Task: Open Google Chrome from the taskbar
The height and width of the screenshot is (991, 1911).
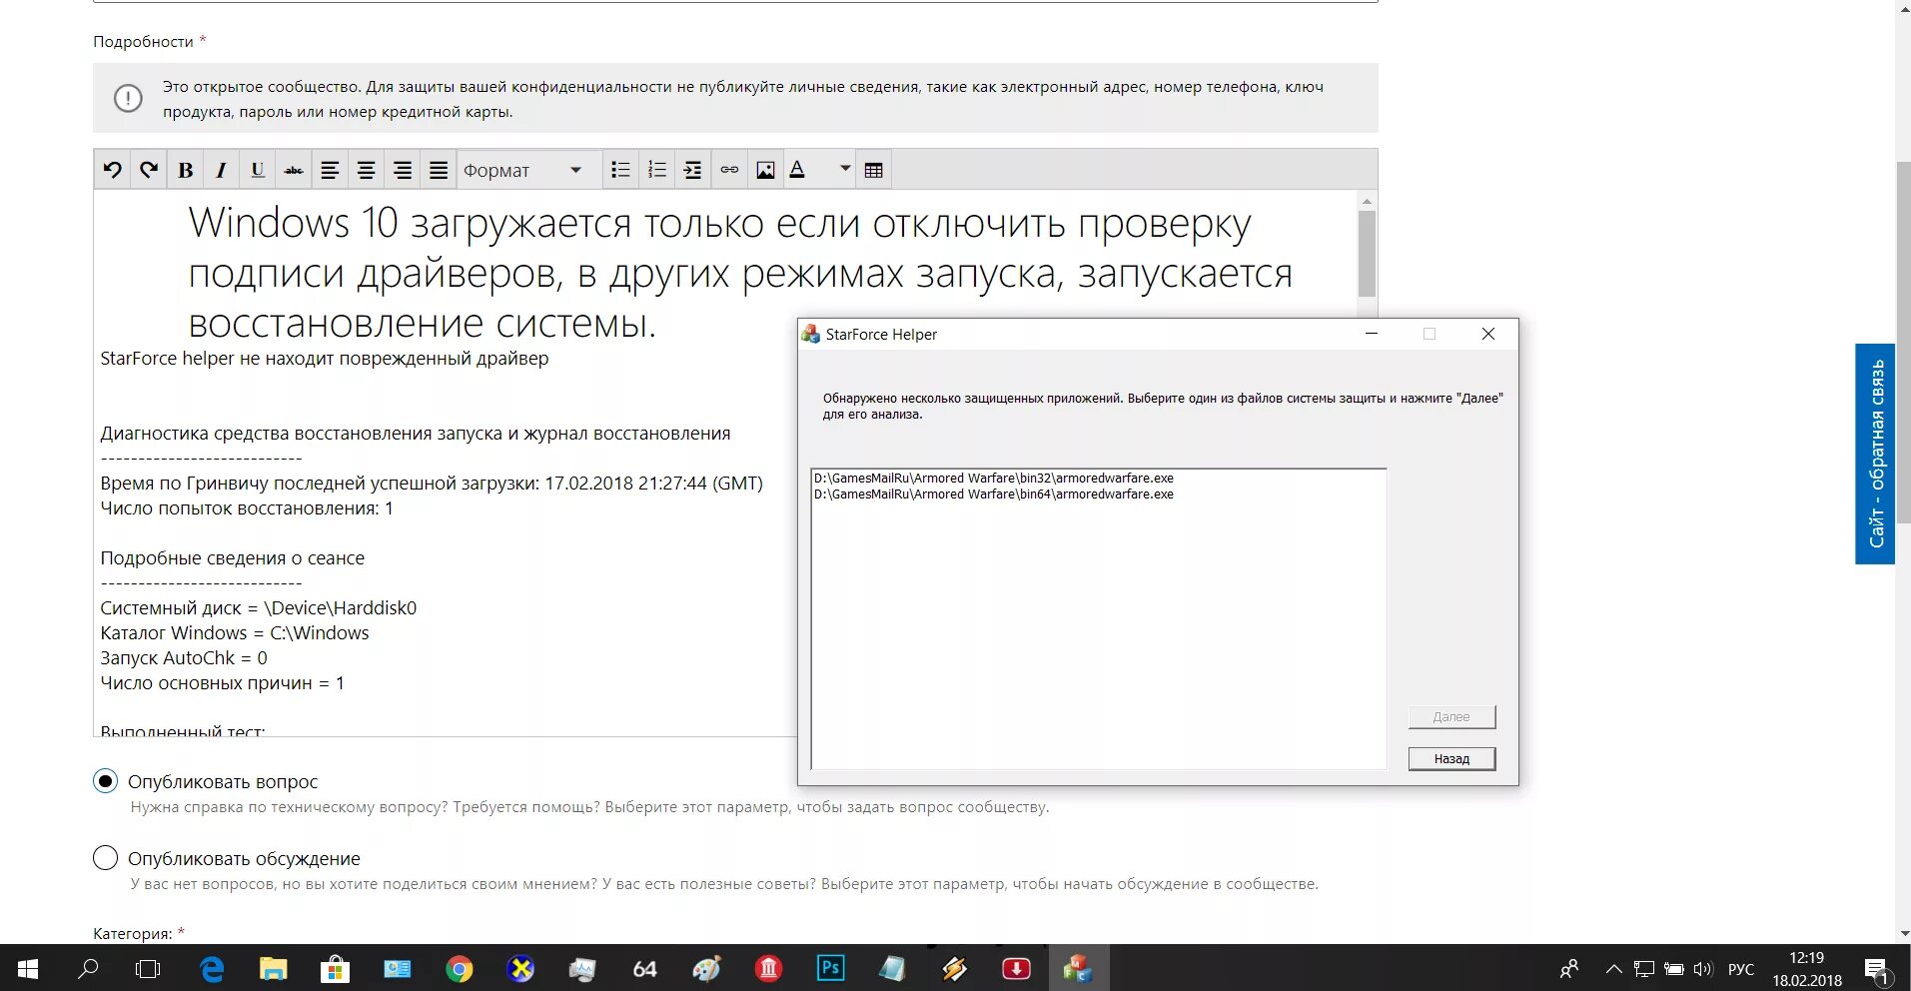Action: [459, 968]
